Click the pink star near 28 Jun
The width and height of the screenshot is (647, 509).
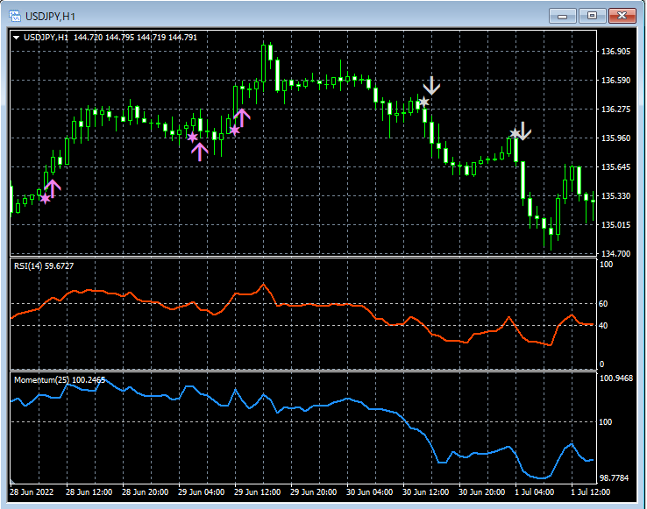46,199
